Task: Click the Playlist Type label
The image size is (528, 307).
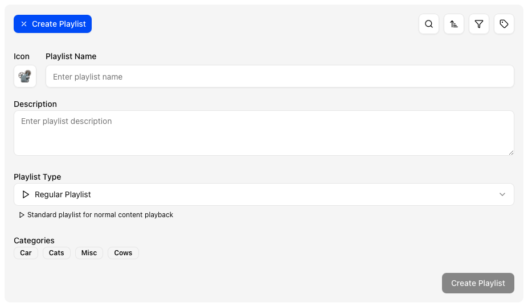Action: [37, 177]
